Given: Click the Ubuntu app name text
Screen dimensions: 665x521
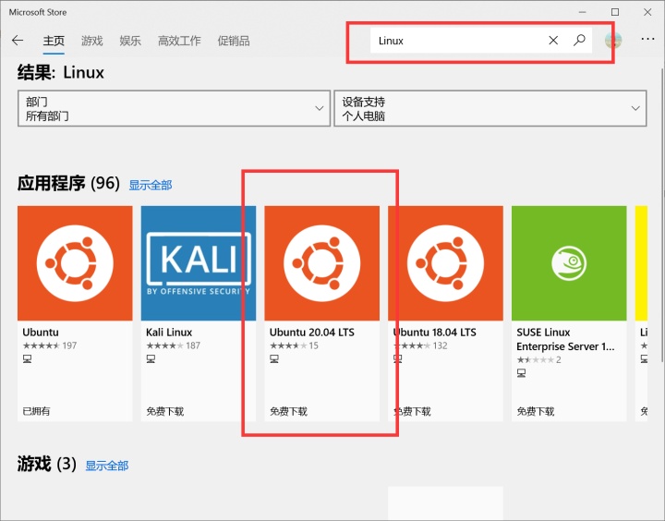Looking at the screenshot, I should point(41,333).
